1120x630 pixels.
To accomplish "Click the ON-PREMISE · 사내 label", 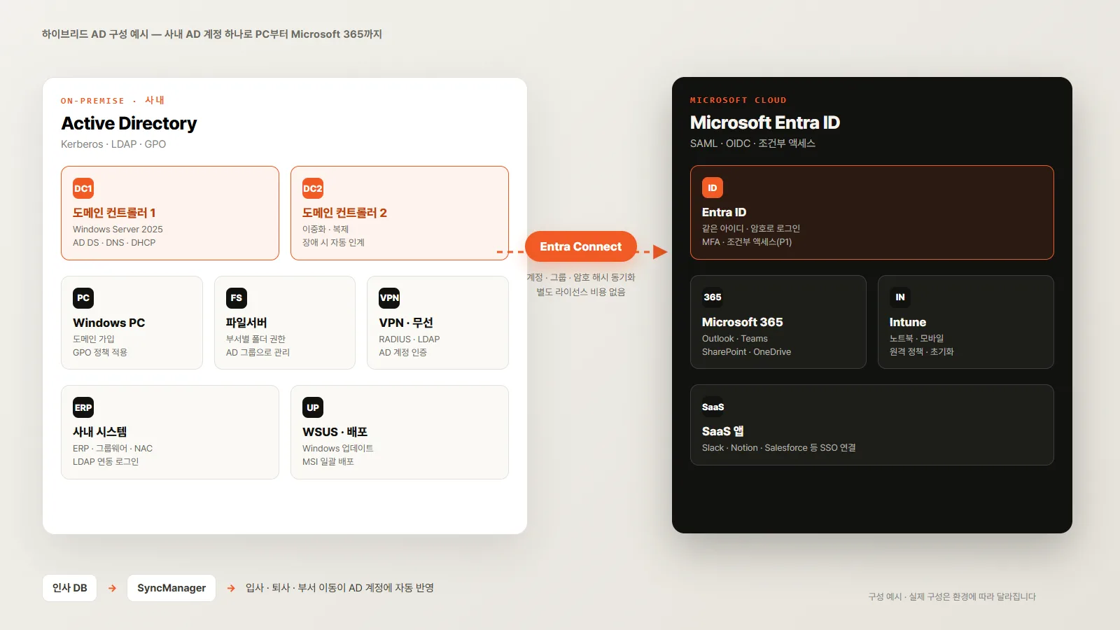I will [113, 100].
